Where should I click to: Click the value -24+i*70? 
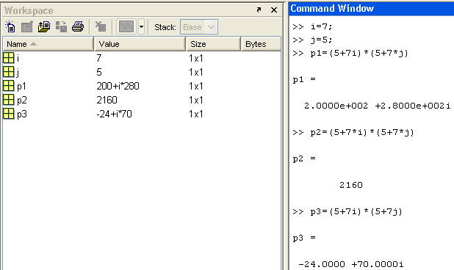[114, 114]
